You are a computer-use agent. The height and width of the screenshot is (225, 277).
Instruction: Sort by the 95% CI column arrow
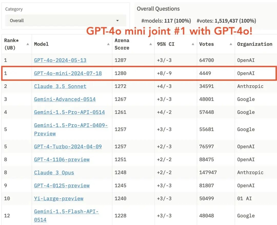pos(193,44)
